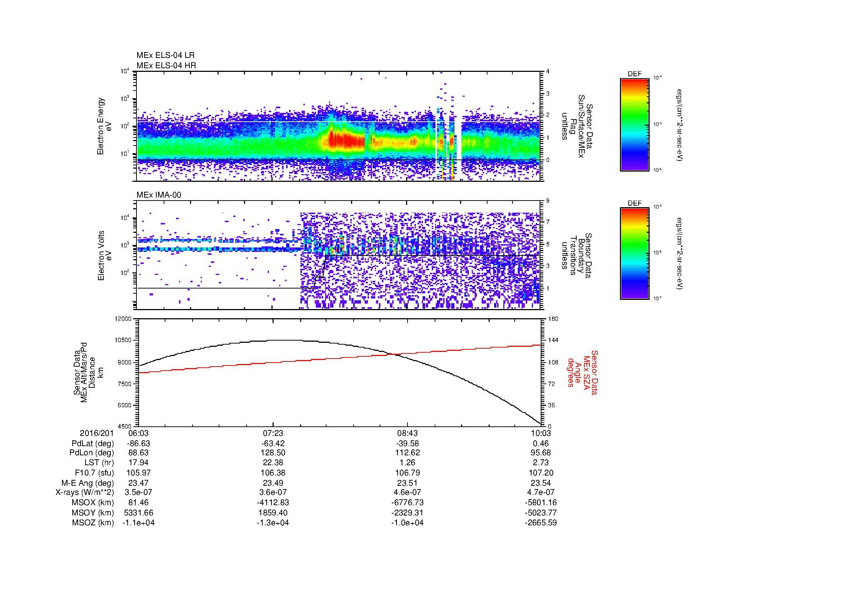Click the 'F10.7 (sfu)' row label

pos(94,473)
